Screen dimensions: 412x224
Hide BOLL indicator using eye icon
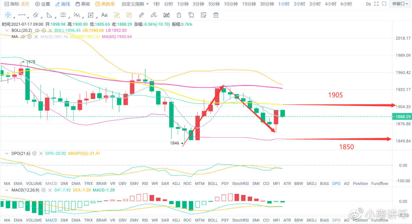(x=37, y=30)
